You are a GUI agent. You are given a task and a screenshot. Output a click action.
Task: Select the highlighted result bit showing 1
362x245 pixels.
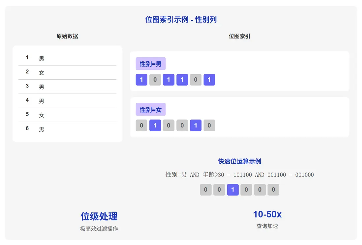pyautogui.click(x=233, y=190)
